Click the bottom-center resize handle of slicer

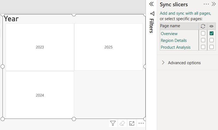pyautogui.click(x=74, y=119)
